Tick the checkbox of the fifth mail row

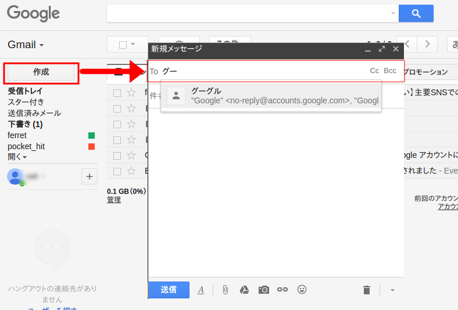pos(117,156)
